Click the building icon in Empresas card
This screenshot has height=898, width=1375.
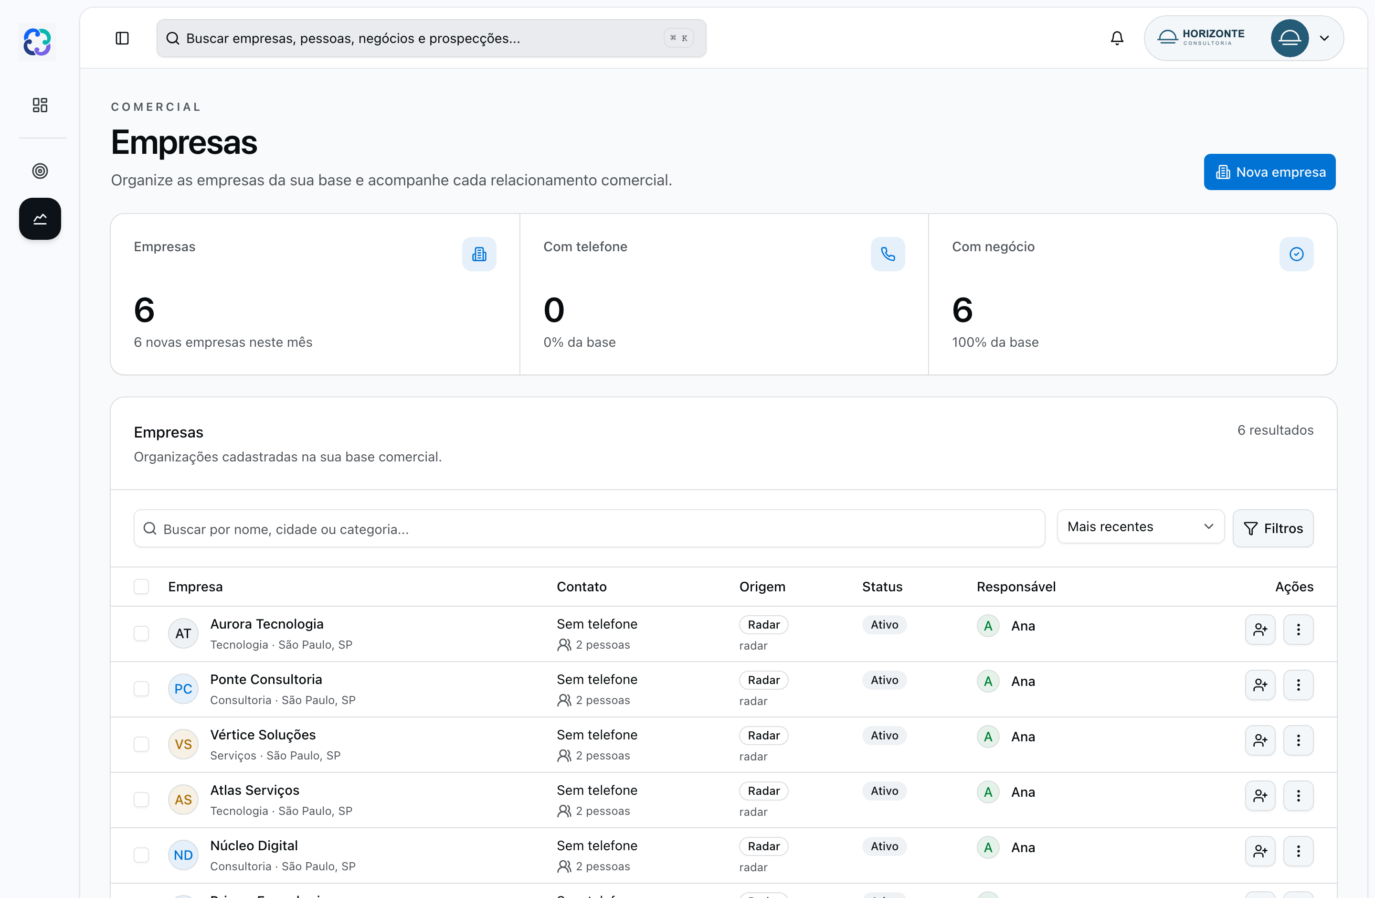click(x=479, y=254)
